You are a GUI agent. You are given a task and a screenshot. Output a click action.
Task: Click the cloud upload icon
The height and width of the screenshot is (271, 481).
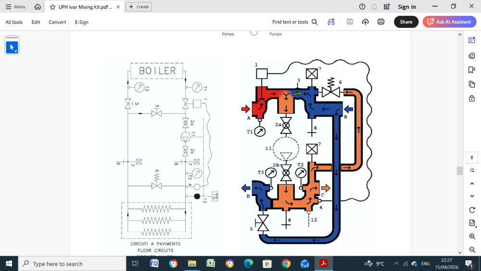point(366,22)
